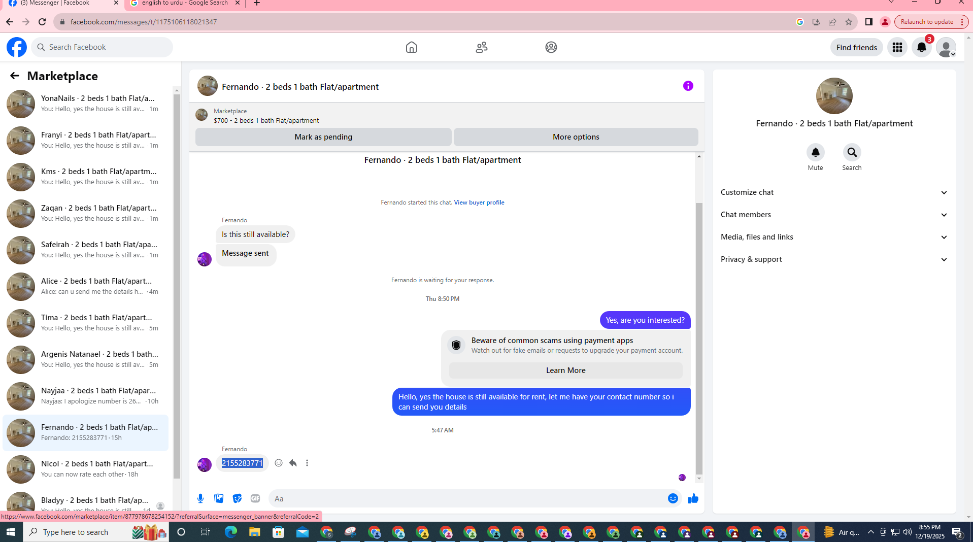This screenshot has width=973, height=542.
Task: Reload the page in browser toolbar
Action: click(42, 22)
